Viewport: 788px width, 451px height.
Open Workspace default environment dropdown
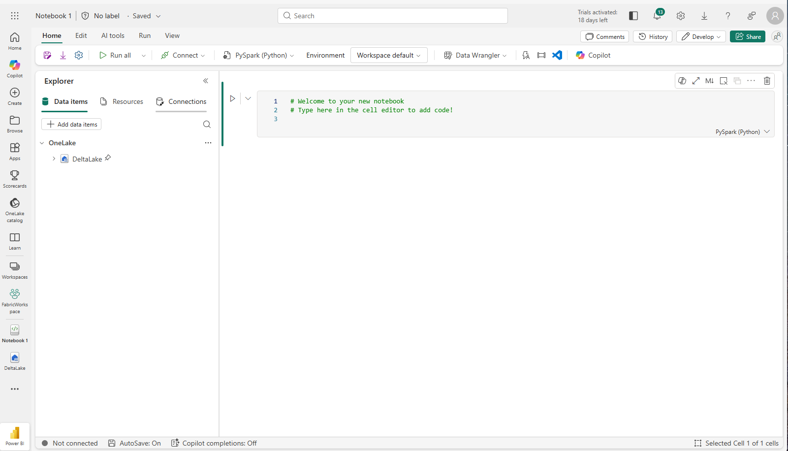click(389, 55)
